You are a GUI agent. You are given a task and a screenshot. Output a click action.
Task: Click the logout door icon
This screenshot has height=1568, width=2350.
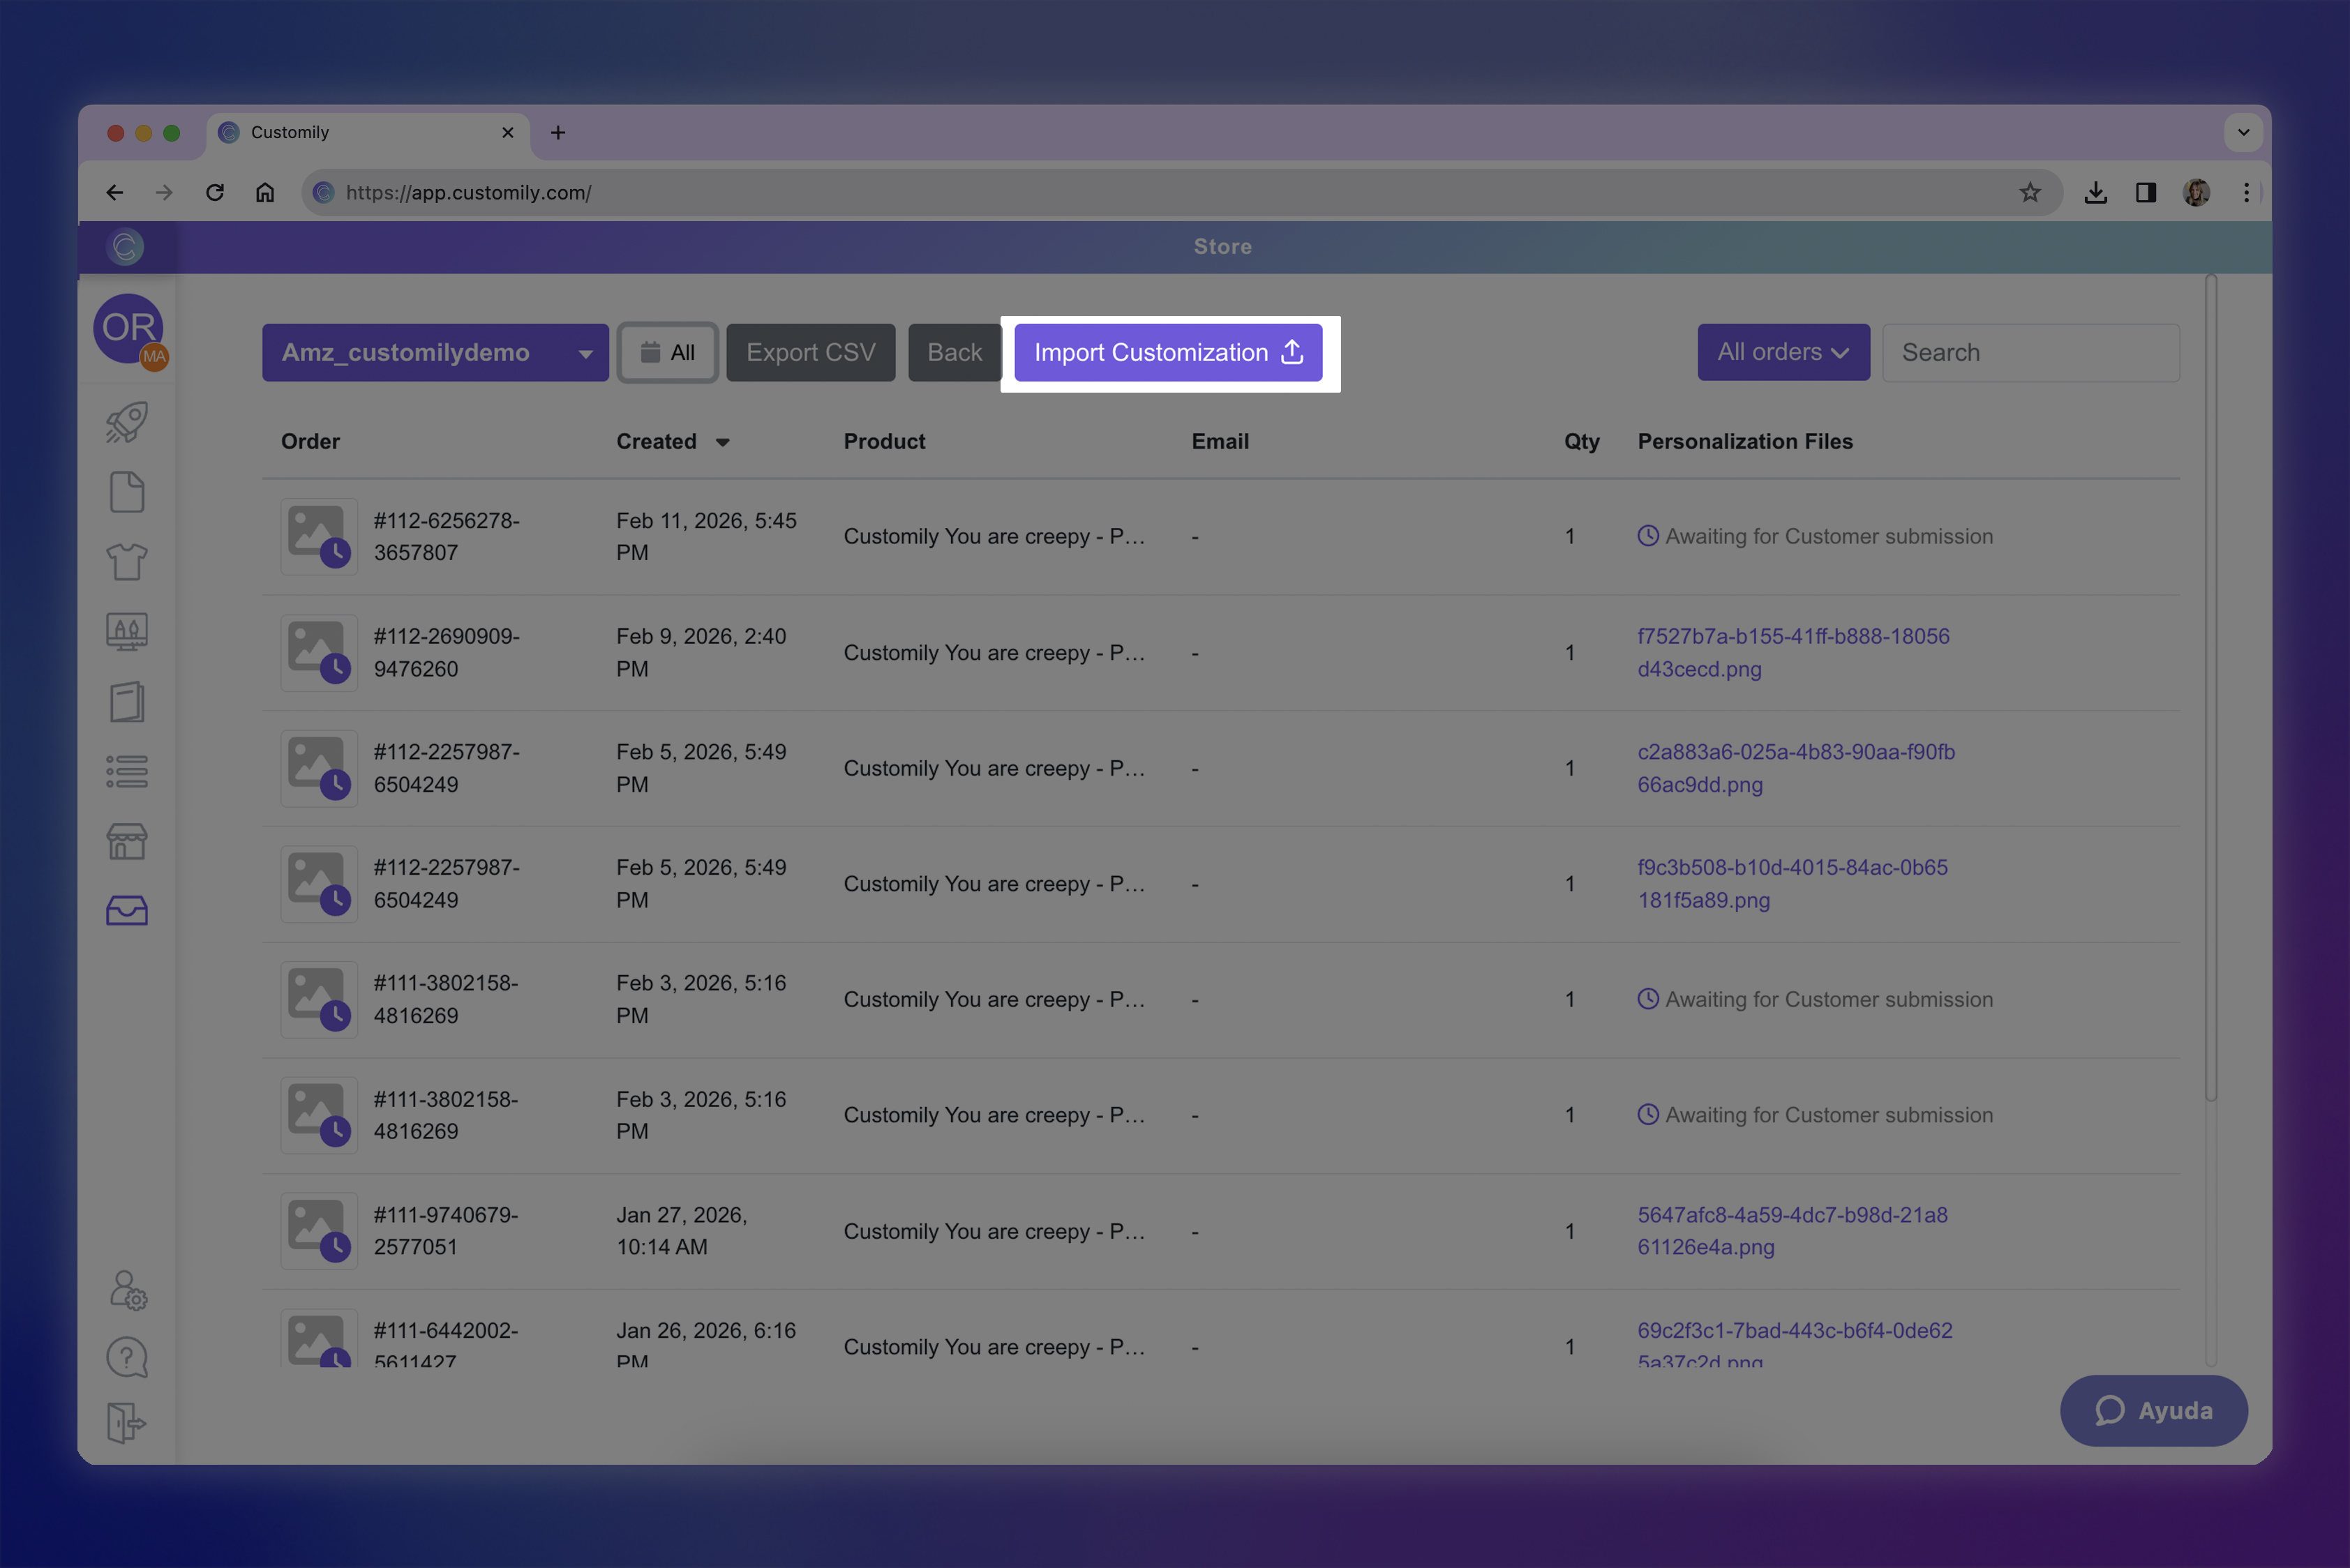[x=127, y=1422]
